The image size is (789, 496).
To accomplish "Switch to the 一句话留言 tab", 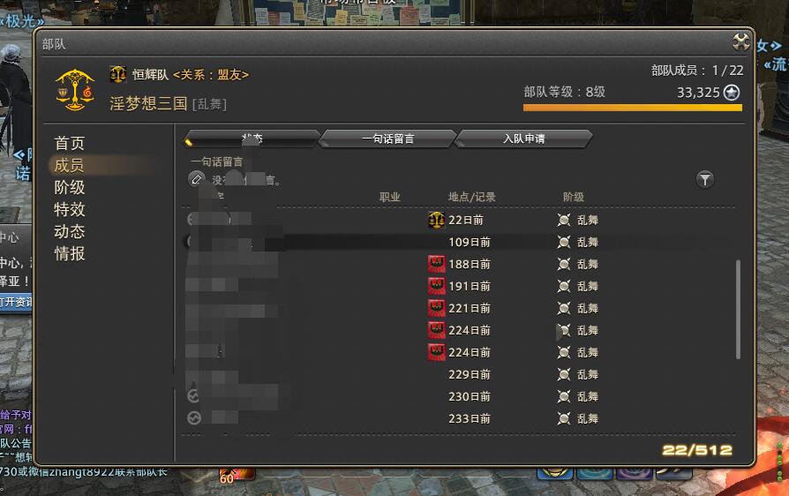I will pyautogui.click(x=387, y=139).
